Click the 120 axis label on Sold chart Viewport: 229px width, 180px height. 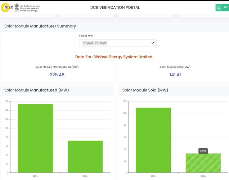coord(124,101)
